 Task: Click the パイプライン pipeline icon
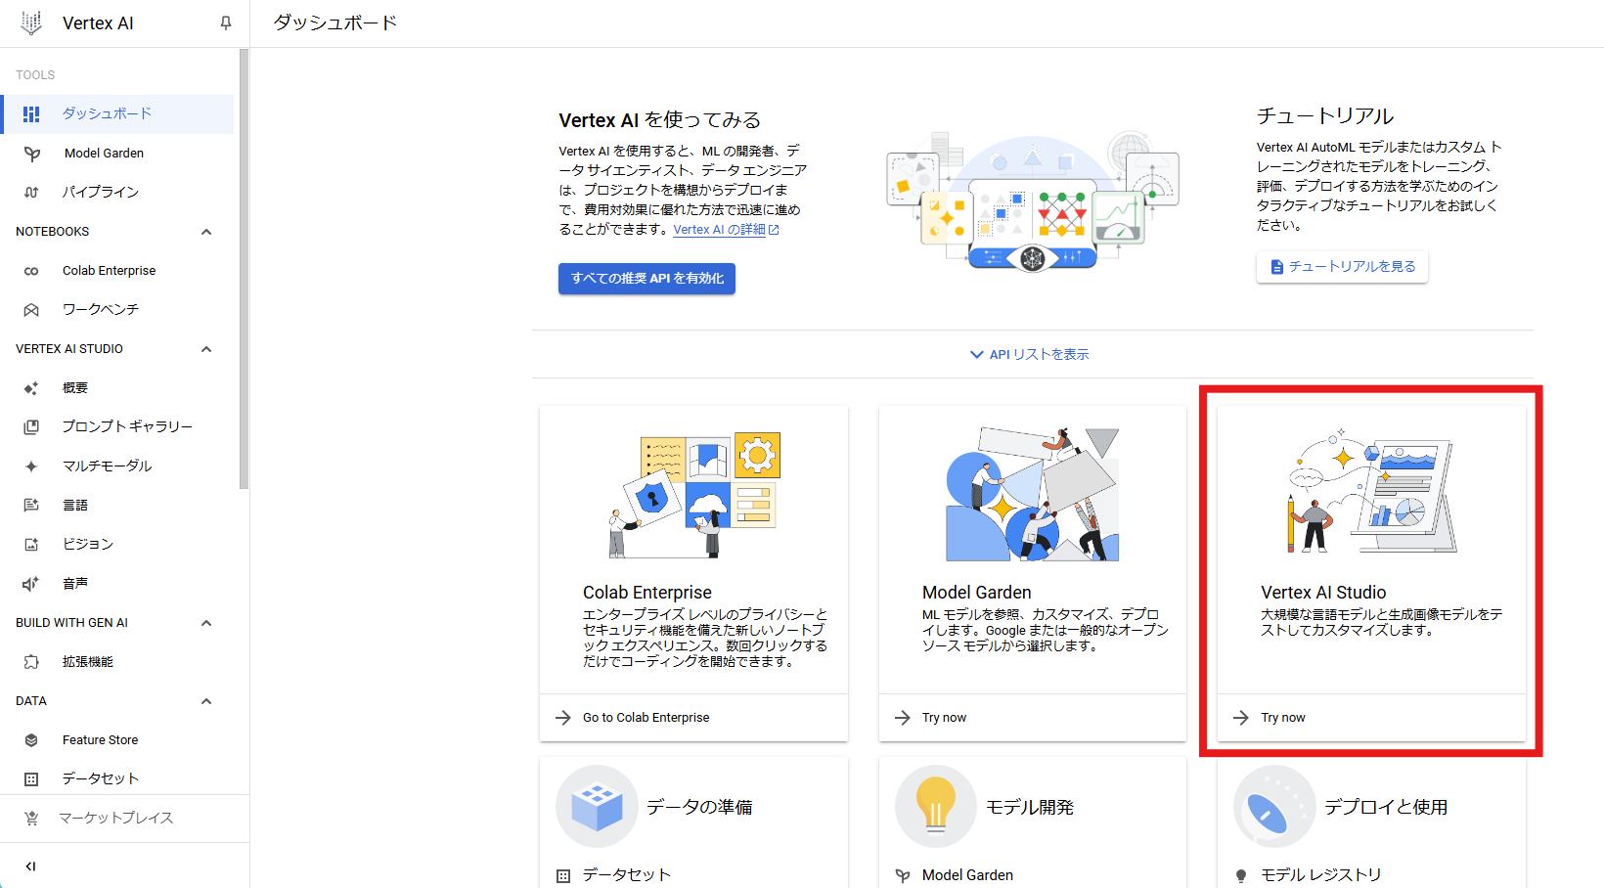pos(31,193)
